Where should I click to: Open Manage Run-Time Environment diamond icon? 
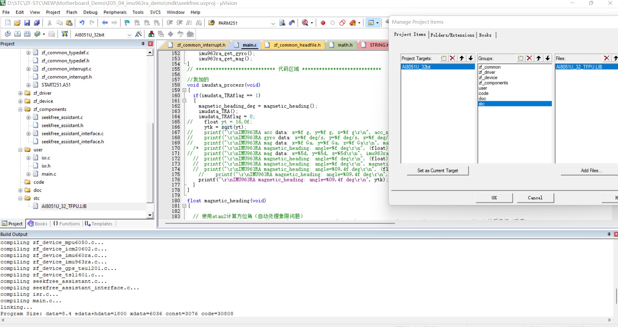pyautogui.click(x=171, y=34)
